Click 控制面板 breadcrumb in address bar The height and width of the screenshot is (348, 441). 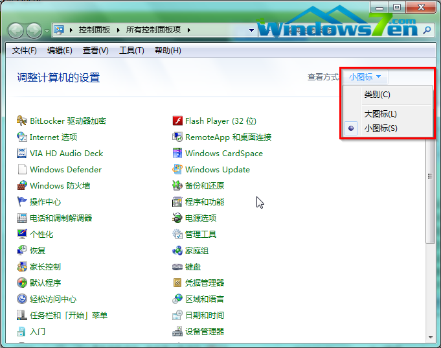95,30
